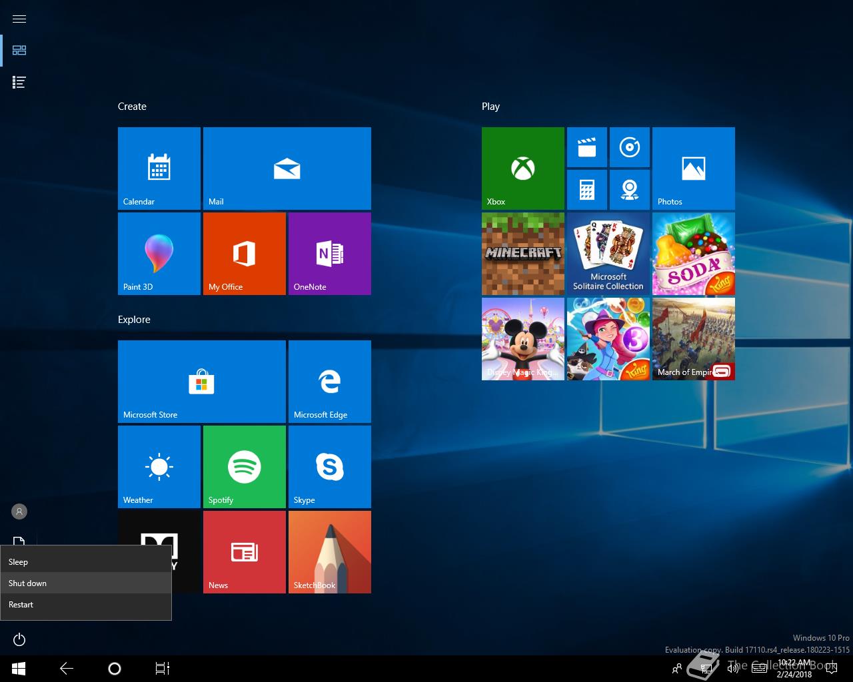Open the Mail tile
The height and width of the screenshot is (682, 853).
287,169
